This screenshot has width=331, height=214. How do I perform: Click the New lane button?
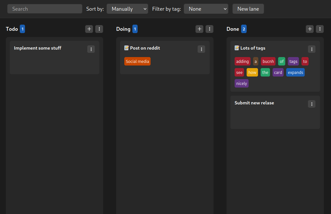[248, 9]
